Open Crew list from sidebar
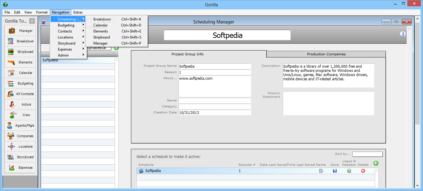The width and height of the screenshot is (423, 191). (x=20, y=115)
